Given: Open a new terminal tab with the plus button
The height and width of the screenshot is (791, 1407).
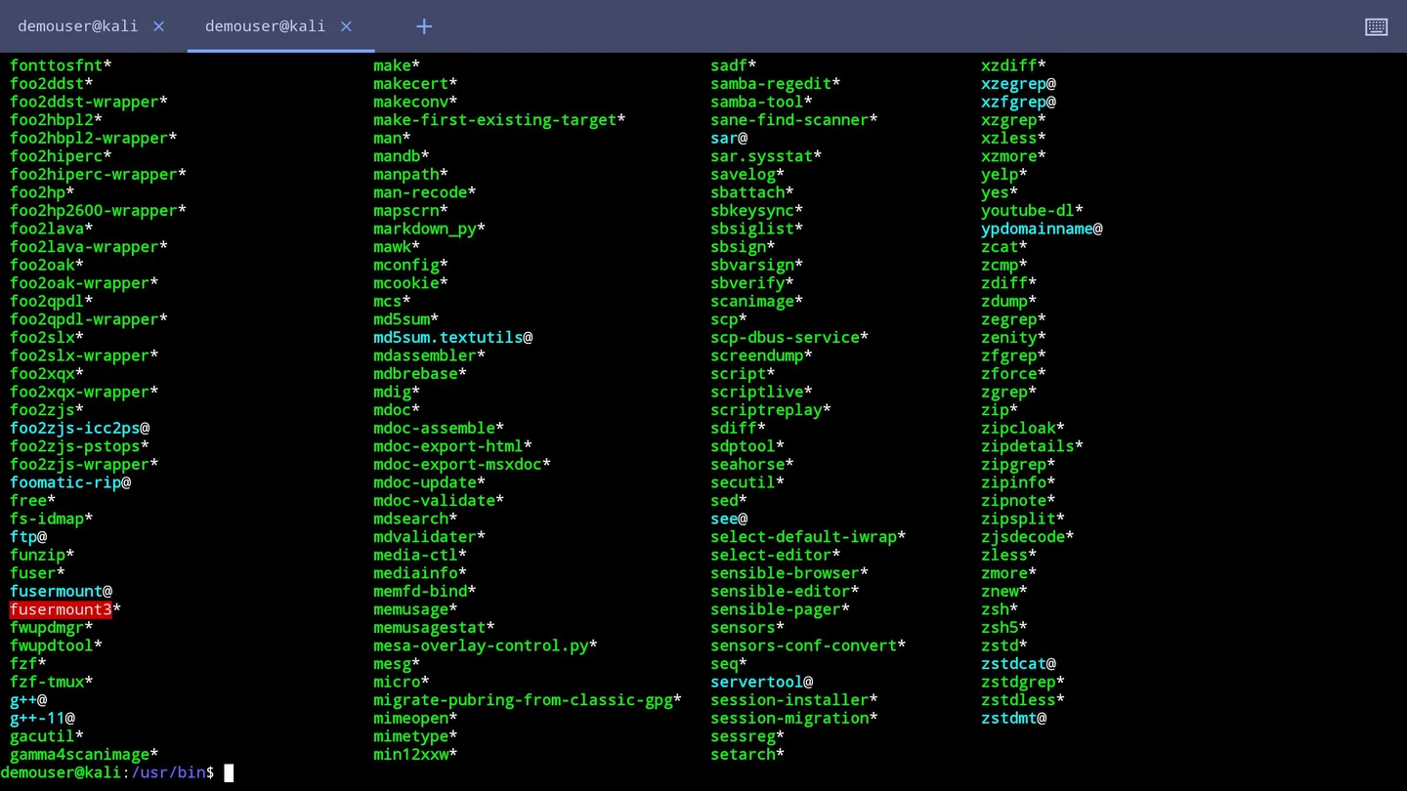Looking at the screenshot, I should (424, 26).
